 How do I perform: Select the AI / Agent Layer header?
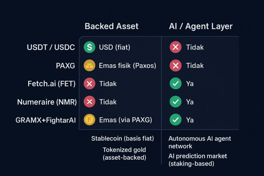(x=201, y=27)
